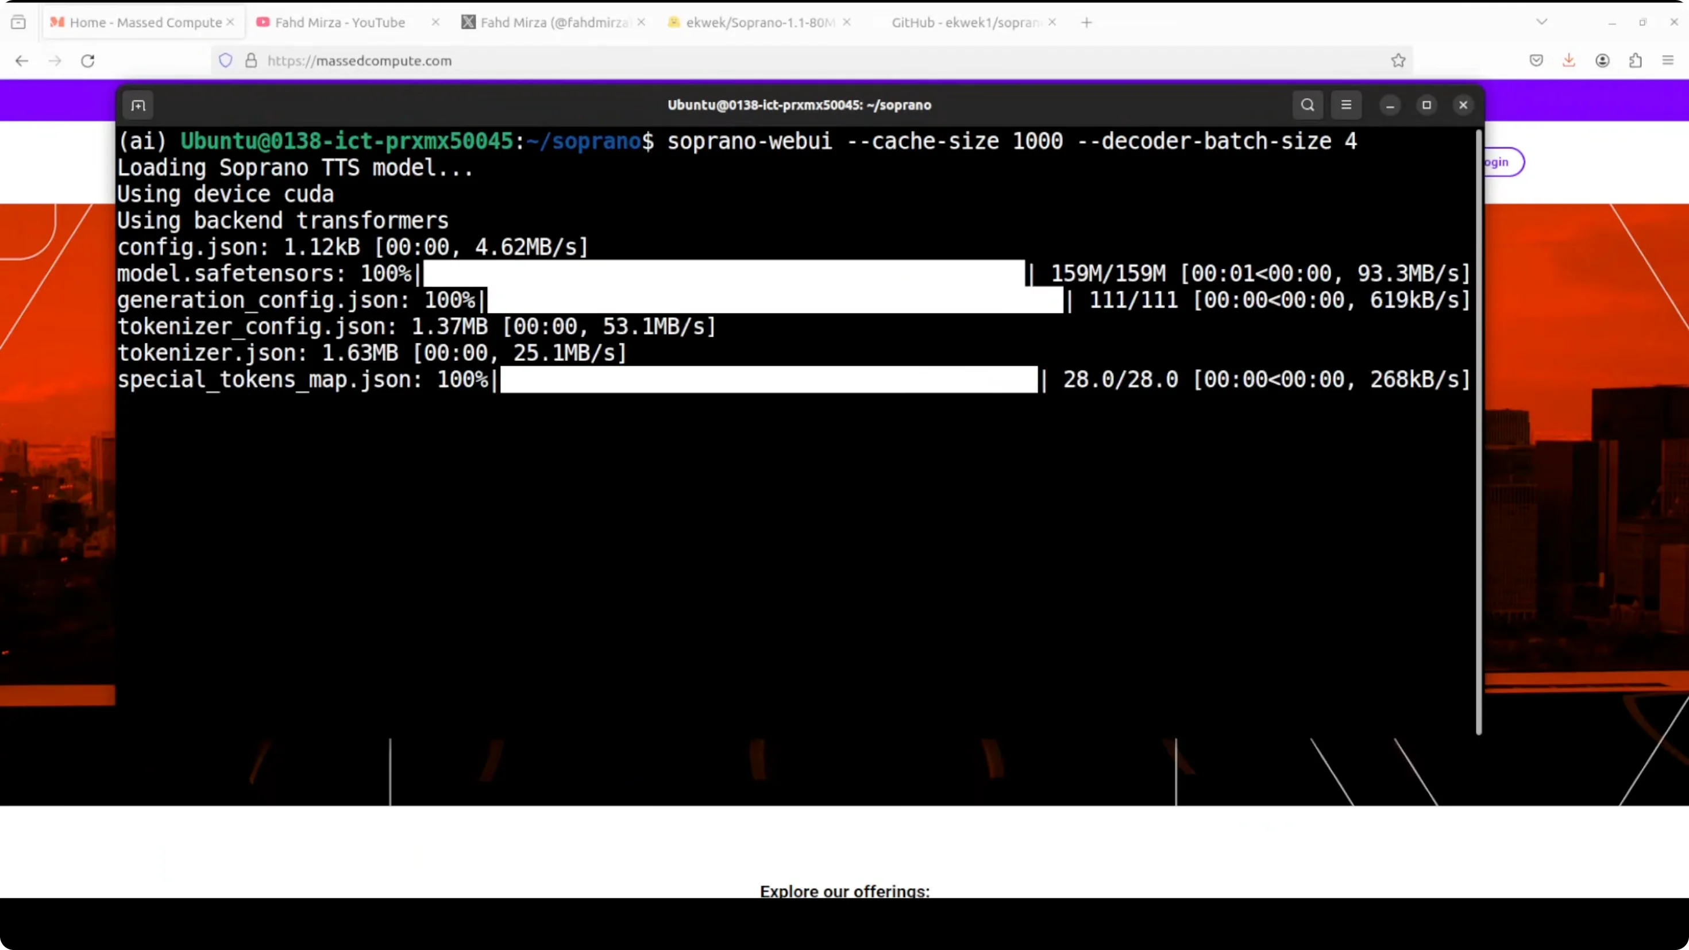Click the terminal search icon
The width and height of the screenshot is (1689, 950).
pos(1308,105)
